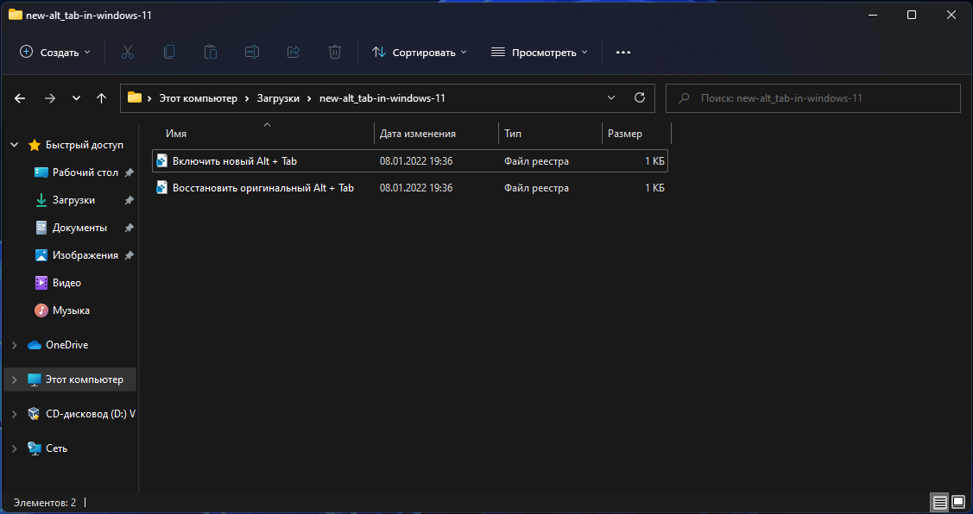Screen dimensions: 973x514
Task: Switch to details view icon in status bar
Action: click(939, 502)
